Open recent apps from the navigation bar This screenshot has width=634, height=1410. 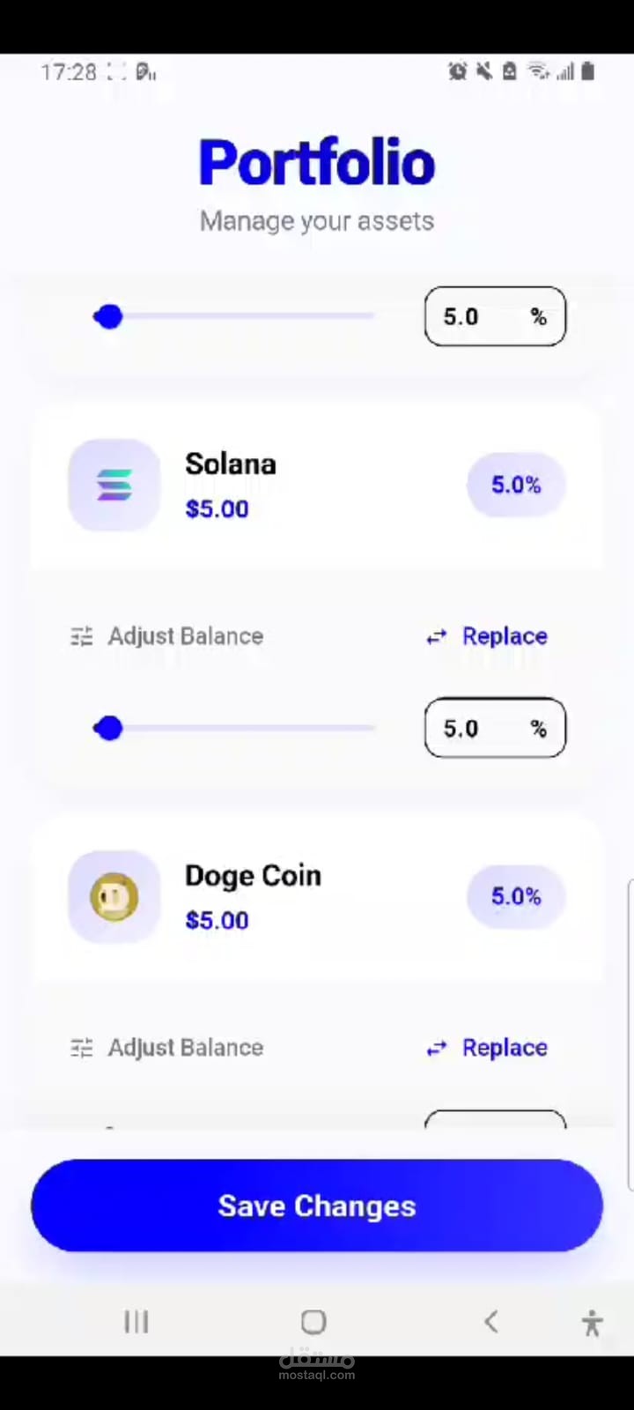coord(136,1322)
